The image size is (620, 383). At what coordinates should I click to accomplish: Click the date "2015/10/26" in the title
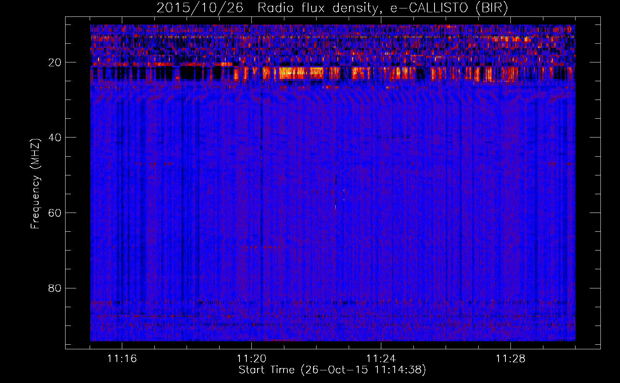click(200, 8)
